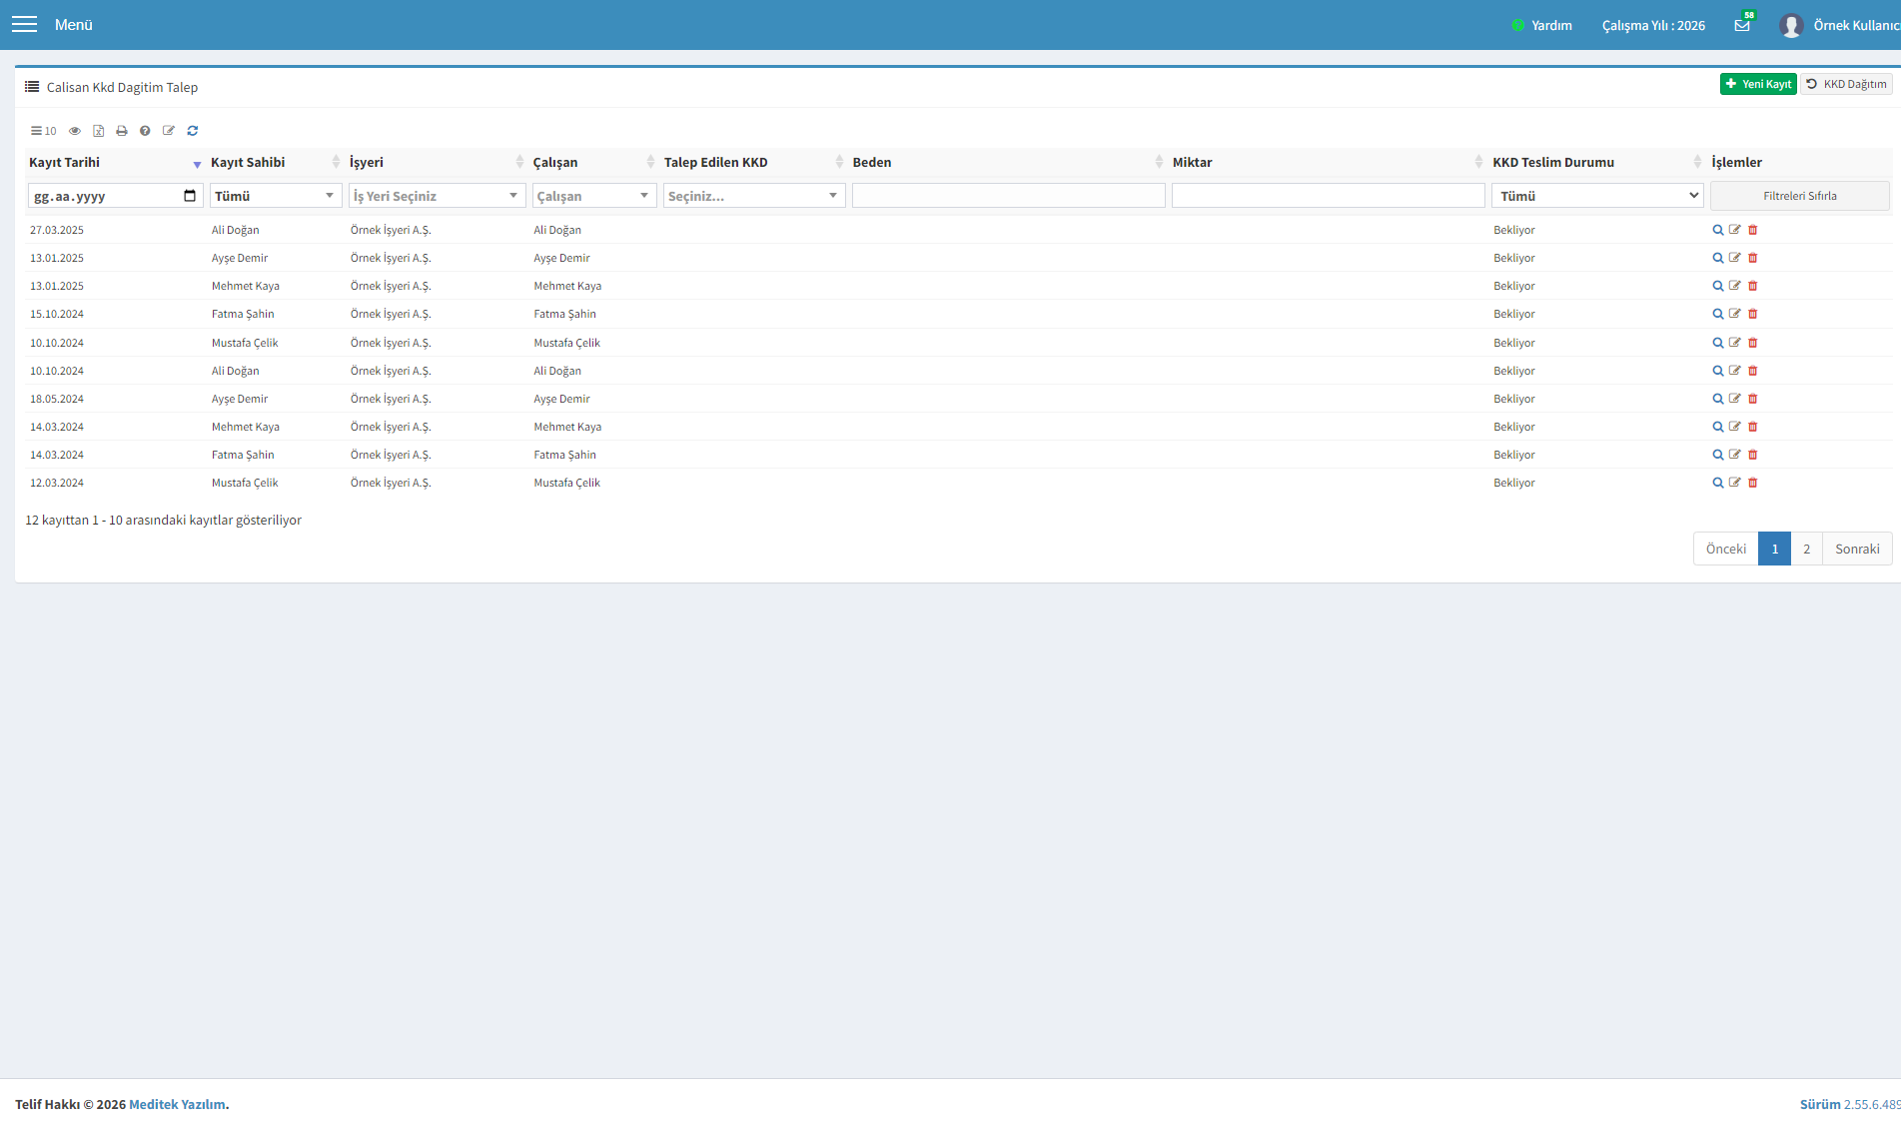Screen dimensions: 1901x1129
Task: Open the hamburger Menü
Action: pyautogui.click(x=24, y=25)
